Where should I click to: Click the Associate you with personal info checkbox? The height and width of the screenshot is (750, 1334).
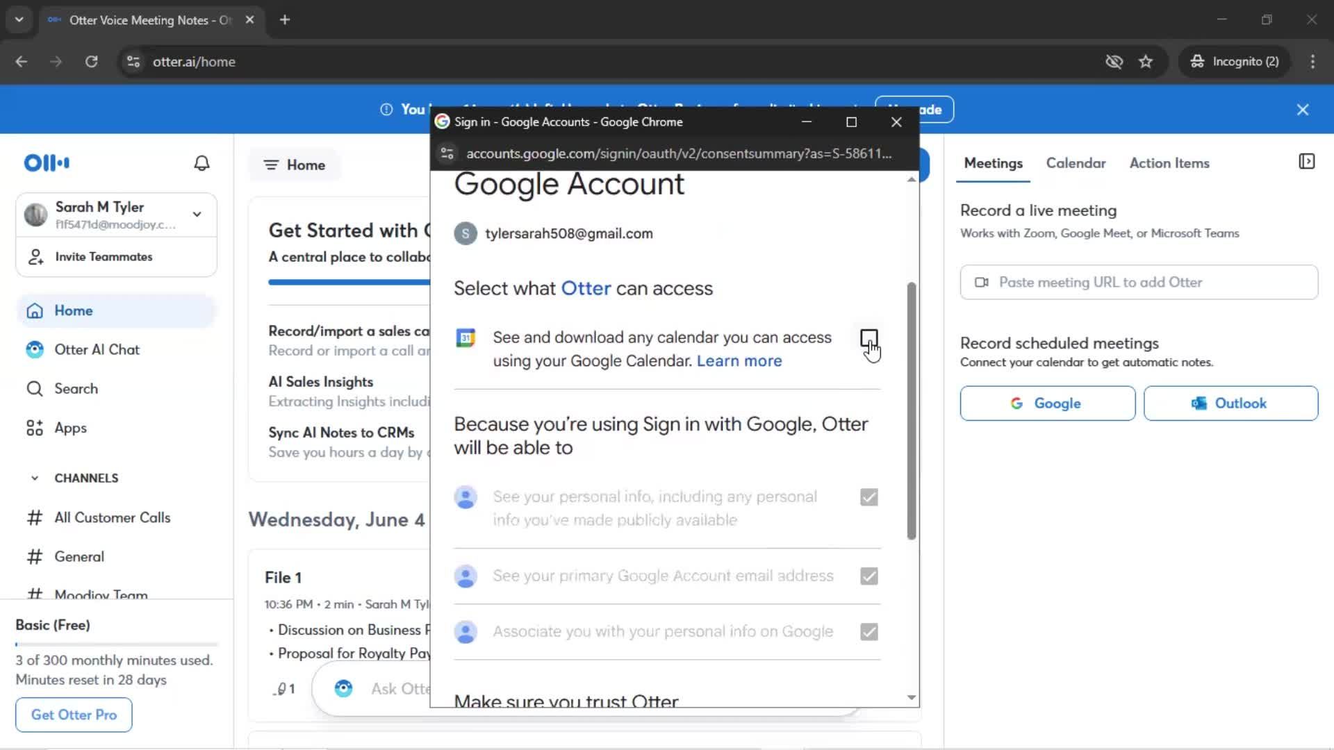point(868,632)
